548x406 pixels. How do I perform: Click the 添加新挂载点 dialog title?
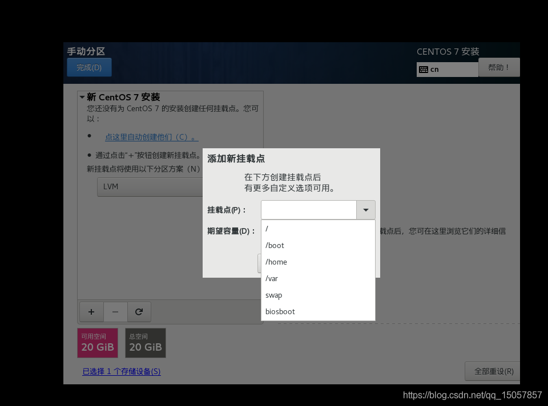coord(236,159)
